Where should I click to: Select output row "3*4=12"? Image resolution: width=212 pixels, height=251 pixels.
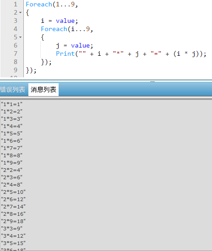click(13, 236)
